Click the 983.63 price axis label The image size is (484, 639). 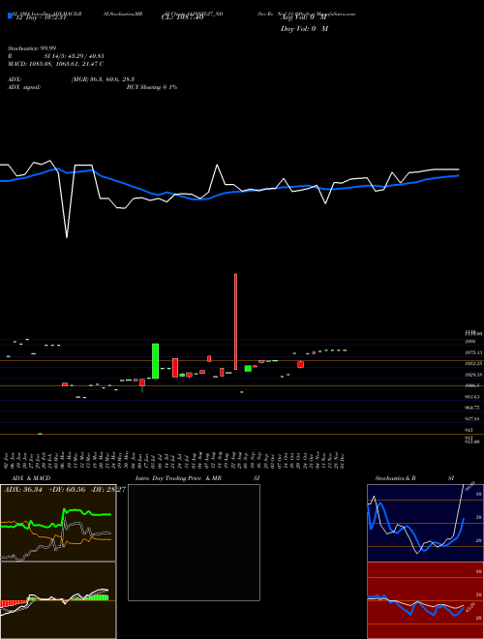[471, 397]
